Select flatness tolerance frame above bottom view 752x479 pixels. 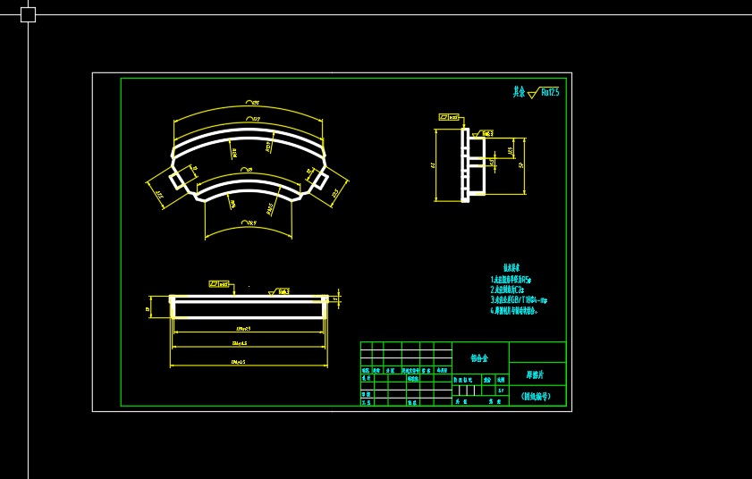tap(219, 284)
